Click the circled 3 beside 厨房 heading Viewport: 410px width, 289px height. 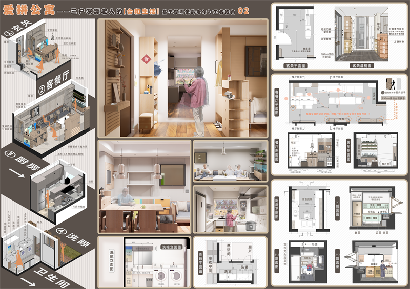pos(9,153)
